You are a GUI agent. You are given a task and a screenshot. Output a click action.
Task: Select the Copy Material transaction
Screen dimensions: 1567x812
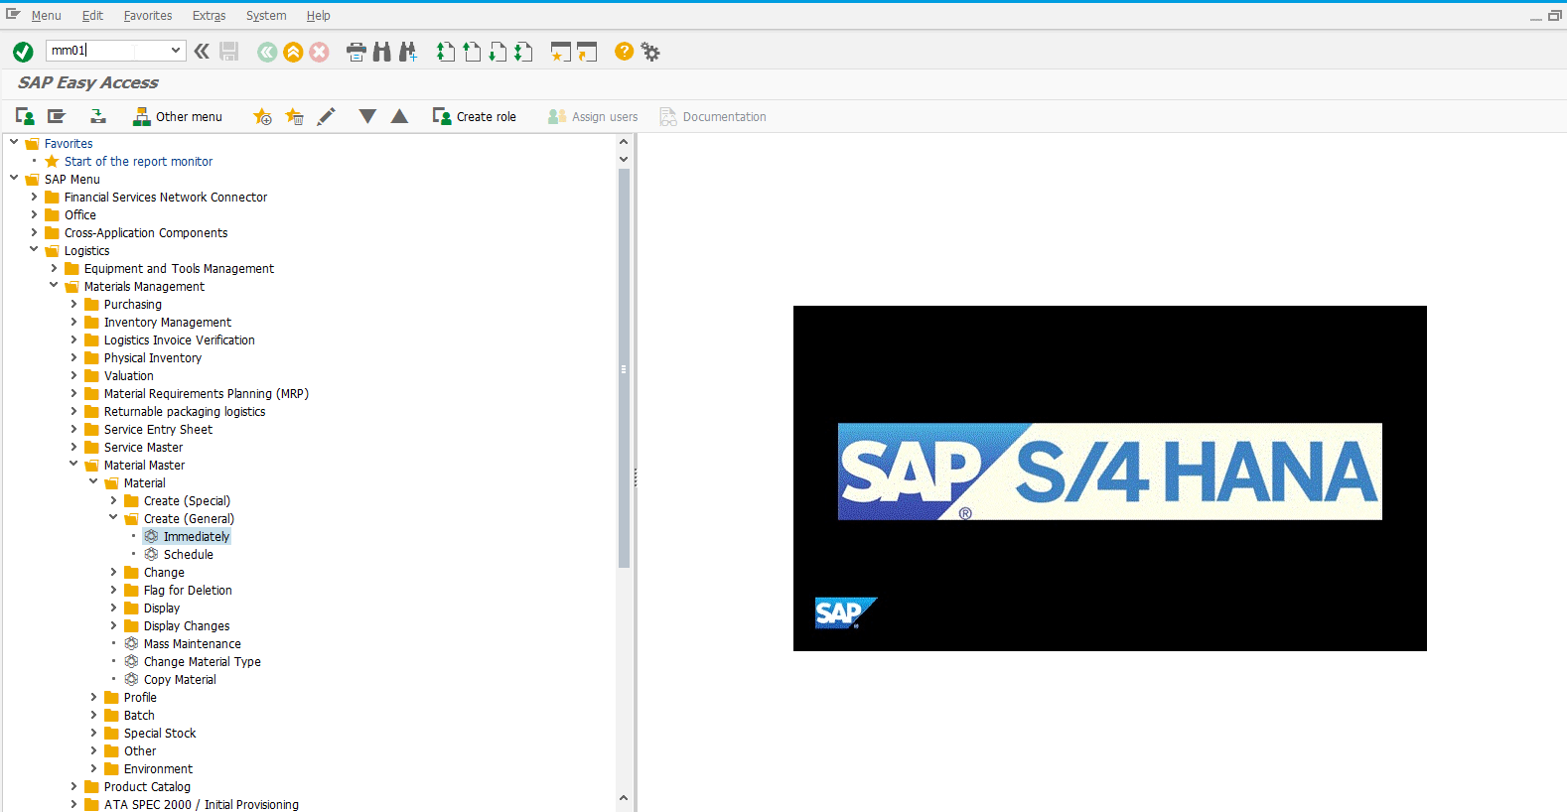pos(180,679)
